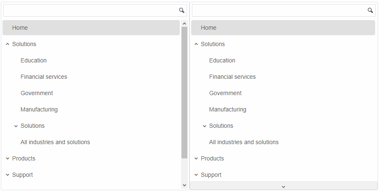Click the search magnifier in left panel

point(181,10)
